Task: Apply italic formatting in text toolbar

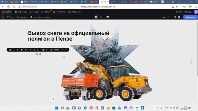Action: [x=14, y=50]
